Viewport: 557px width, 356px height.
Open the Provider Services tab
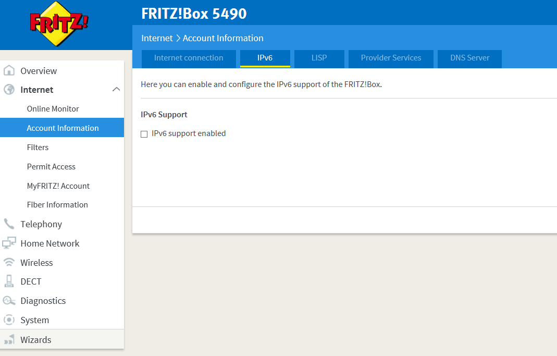pyautogui.click(x=391, y=58)
